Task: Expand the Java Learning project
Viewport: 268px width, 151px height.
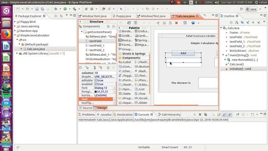Action: click(x=15, y=26)
